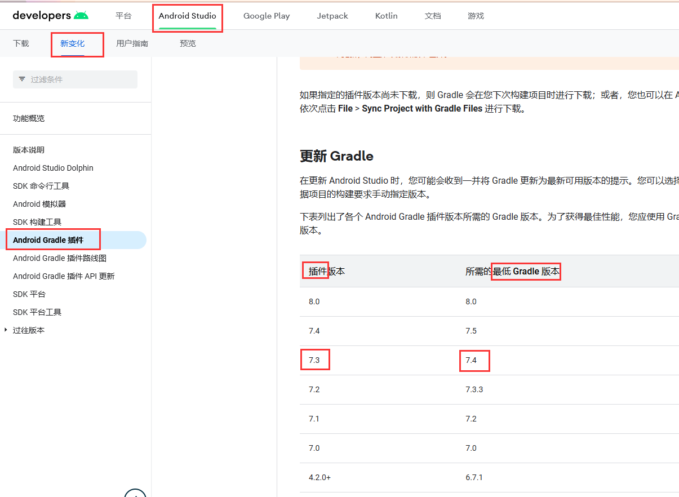The image size is (679, 497).
Task: Open SDK 命令行工具 page
Action: (x=41, y=186)
